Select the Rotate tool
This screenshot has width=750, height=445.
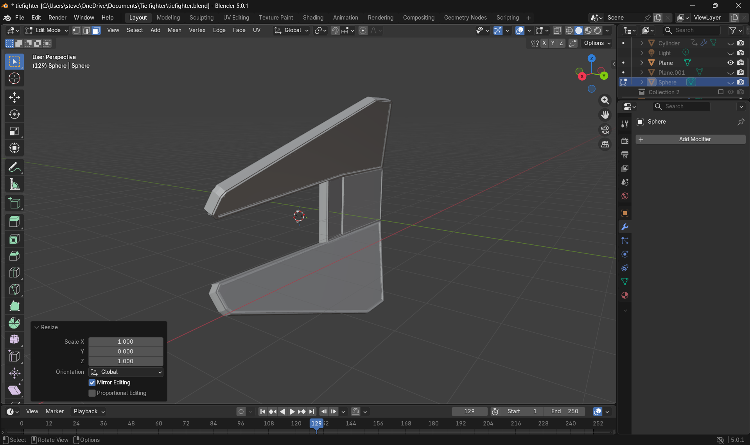[14, 114]
